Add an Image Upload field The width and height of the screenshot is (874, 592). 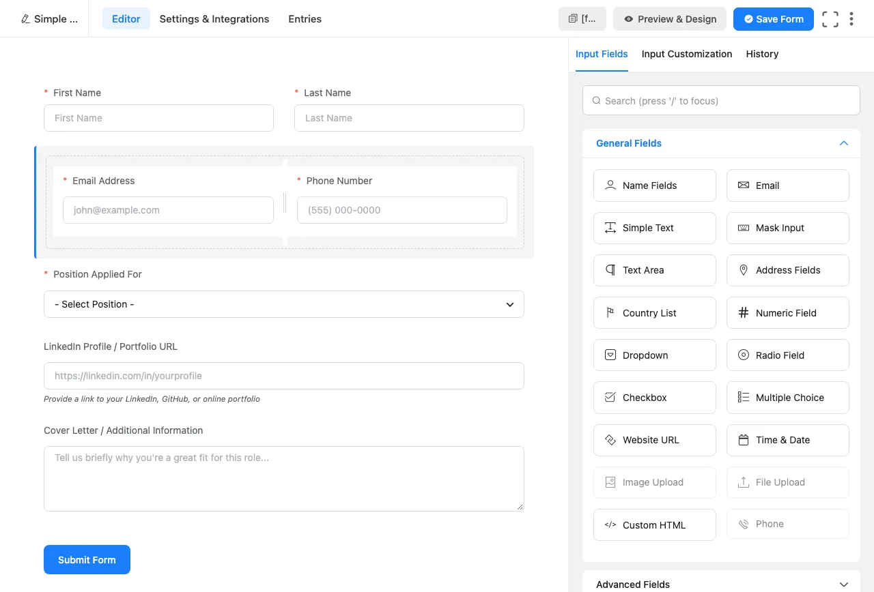[x=655, y=482]
